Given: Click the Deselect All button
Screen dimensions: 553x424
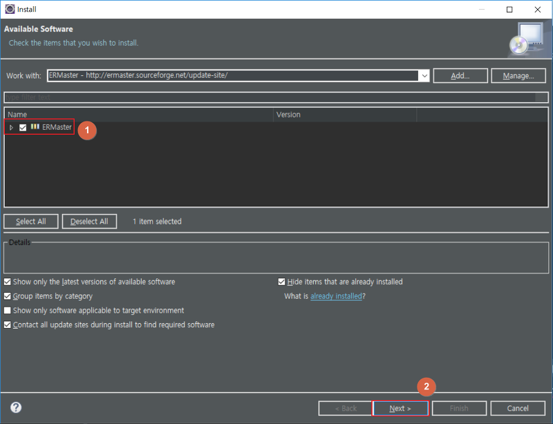Looking at the screenshot, I should coord(89,222).
